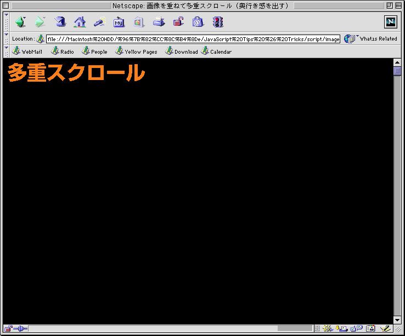The width and height of the screenshot is (405, 336).
Task: Click into the Location URL field
Action: tap(193, 39)
